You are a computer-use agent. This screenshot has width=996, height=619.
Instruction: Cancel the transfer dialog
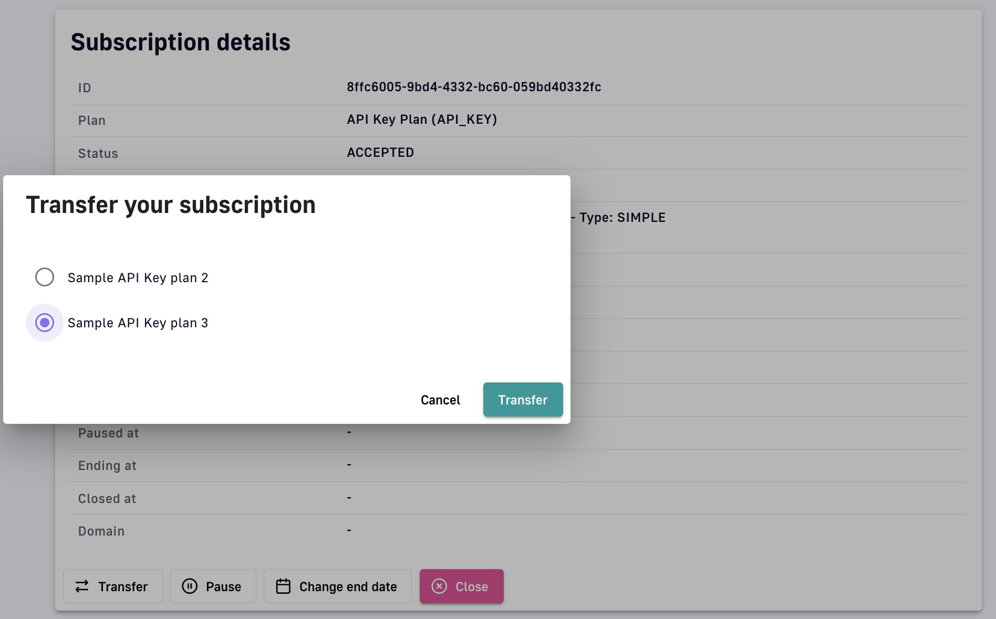tap(440, 400)
